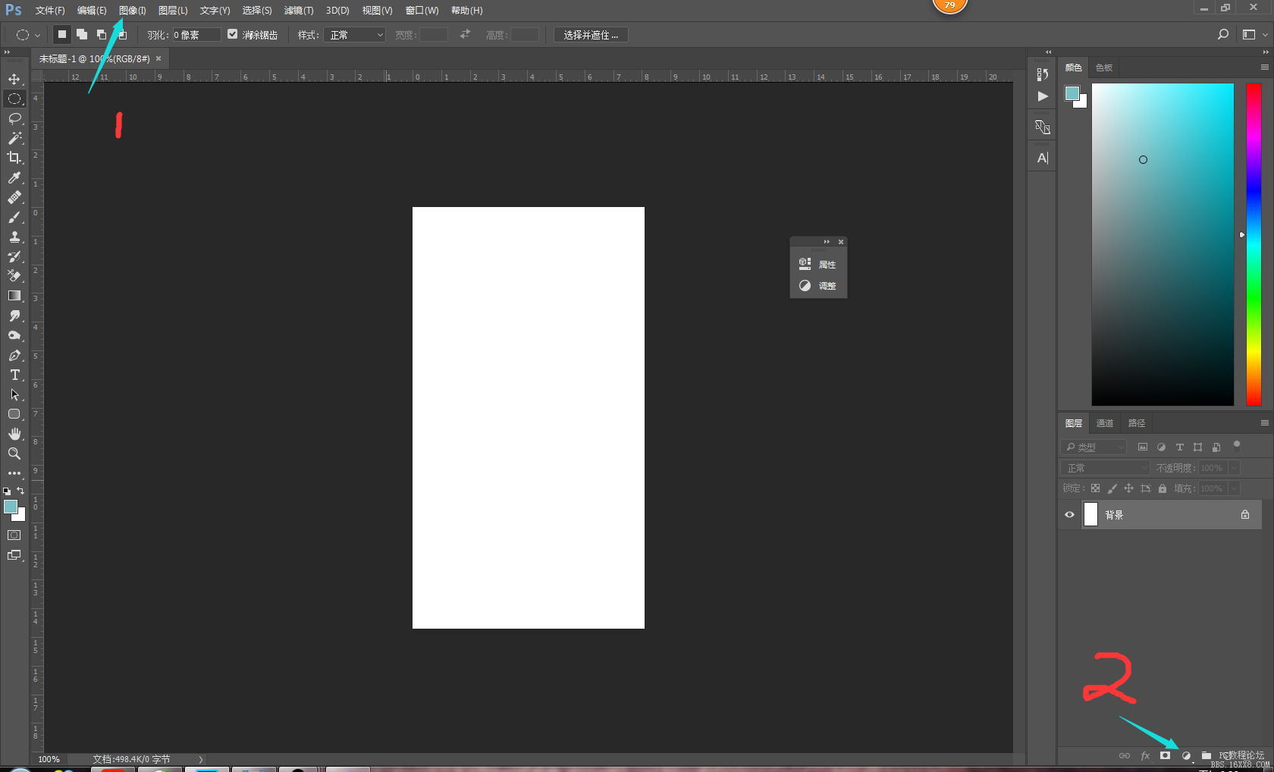
Task: Open the search icon in options bar
Action: pos(1222,35)
